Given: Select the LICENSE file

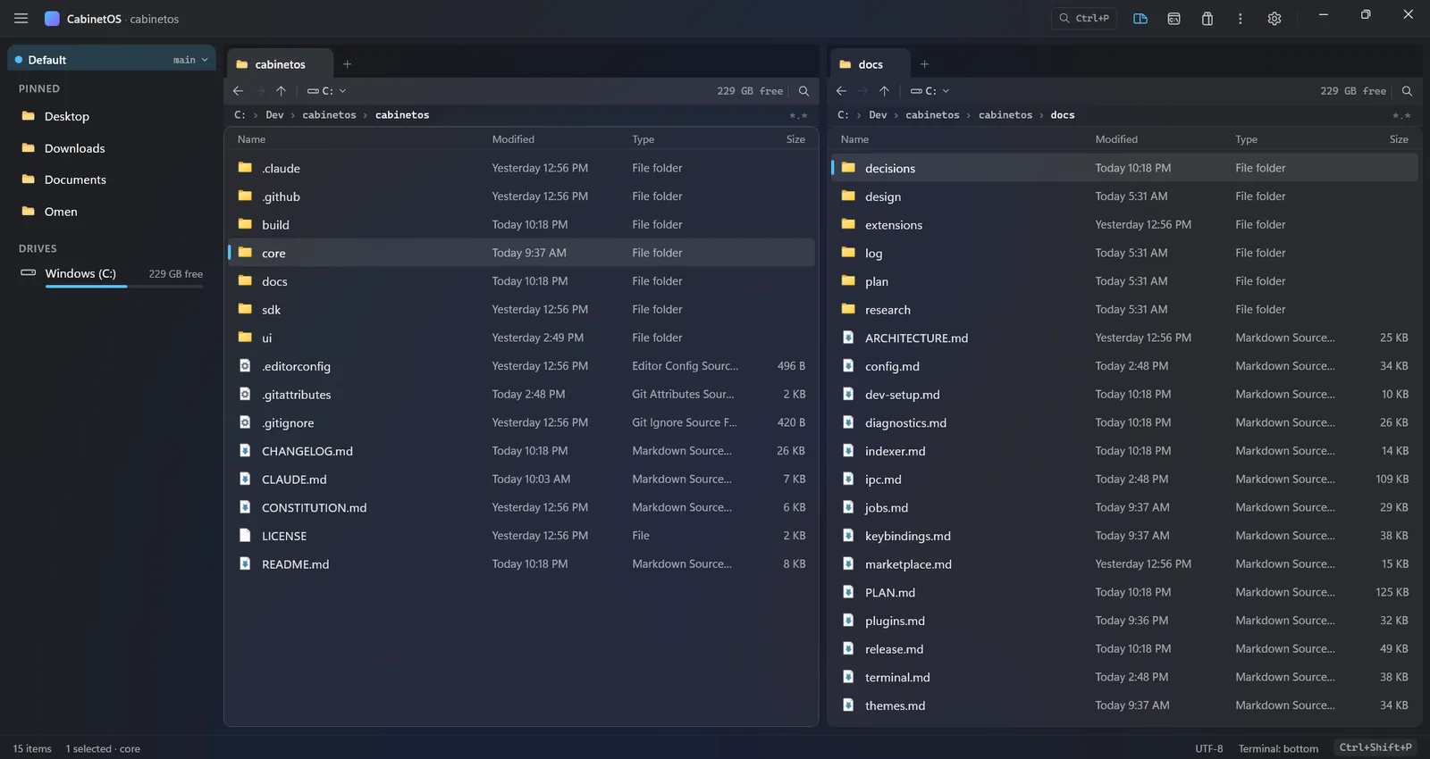Looking at the screenshot, I should tap(521, 536).
